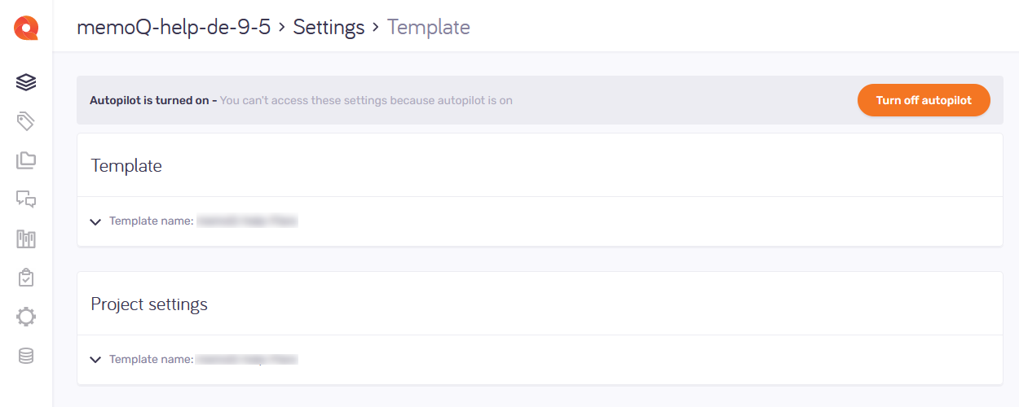Open the speech bubbles icon in sidebar
1019x407 pixels.
pyautogui.click(x=26, y=199)
